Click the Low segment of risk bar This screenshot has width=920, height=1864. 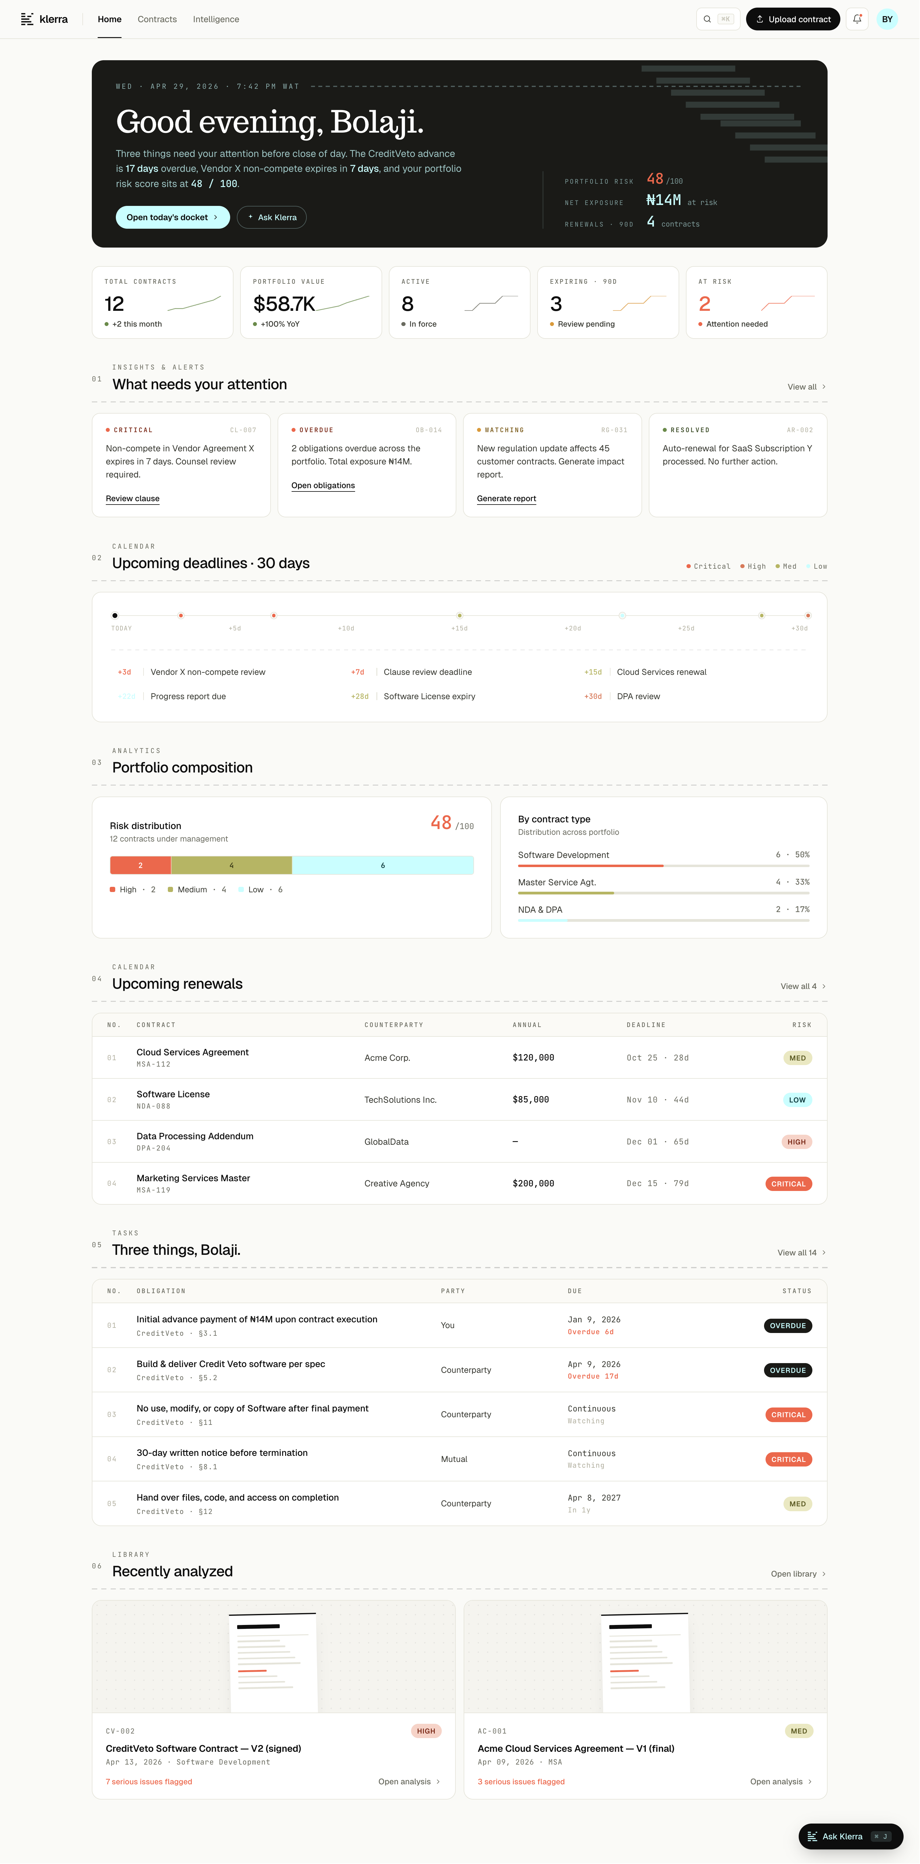[x=382, y=866]
